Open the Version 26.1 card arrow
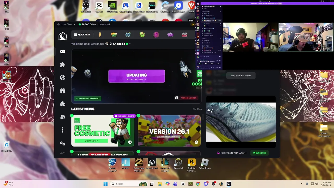Image resolution: width=334 pixels, height=188 pixels. click(196, 142)
